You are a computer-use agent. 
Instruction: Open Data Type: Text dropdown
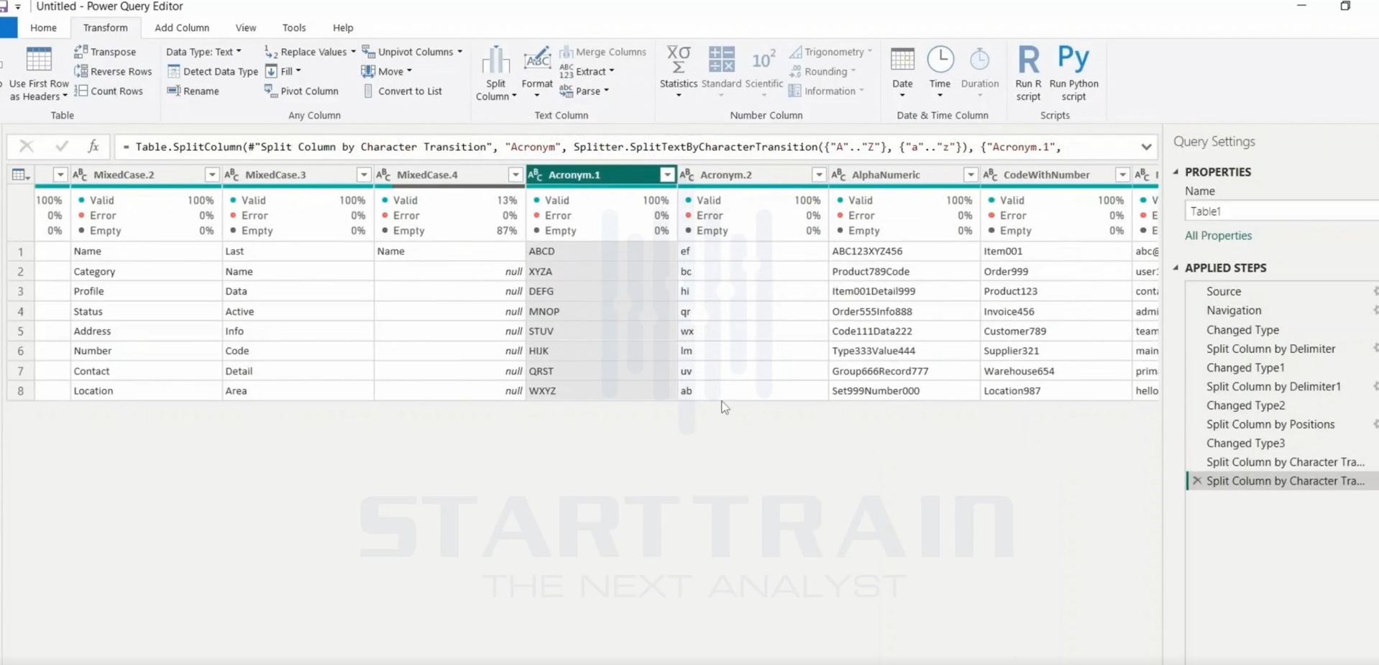click(203, 52)
